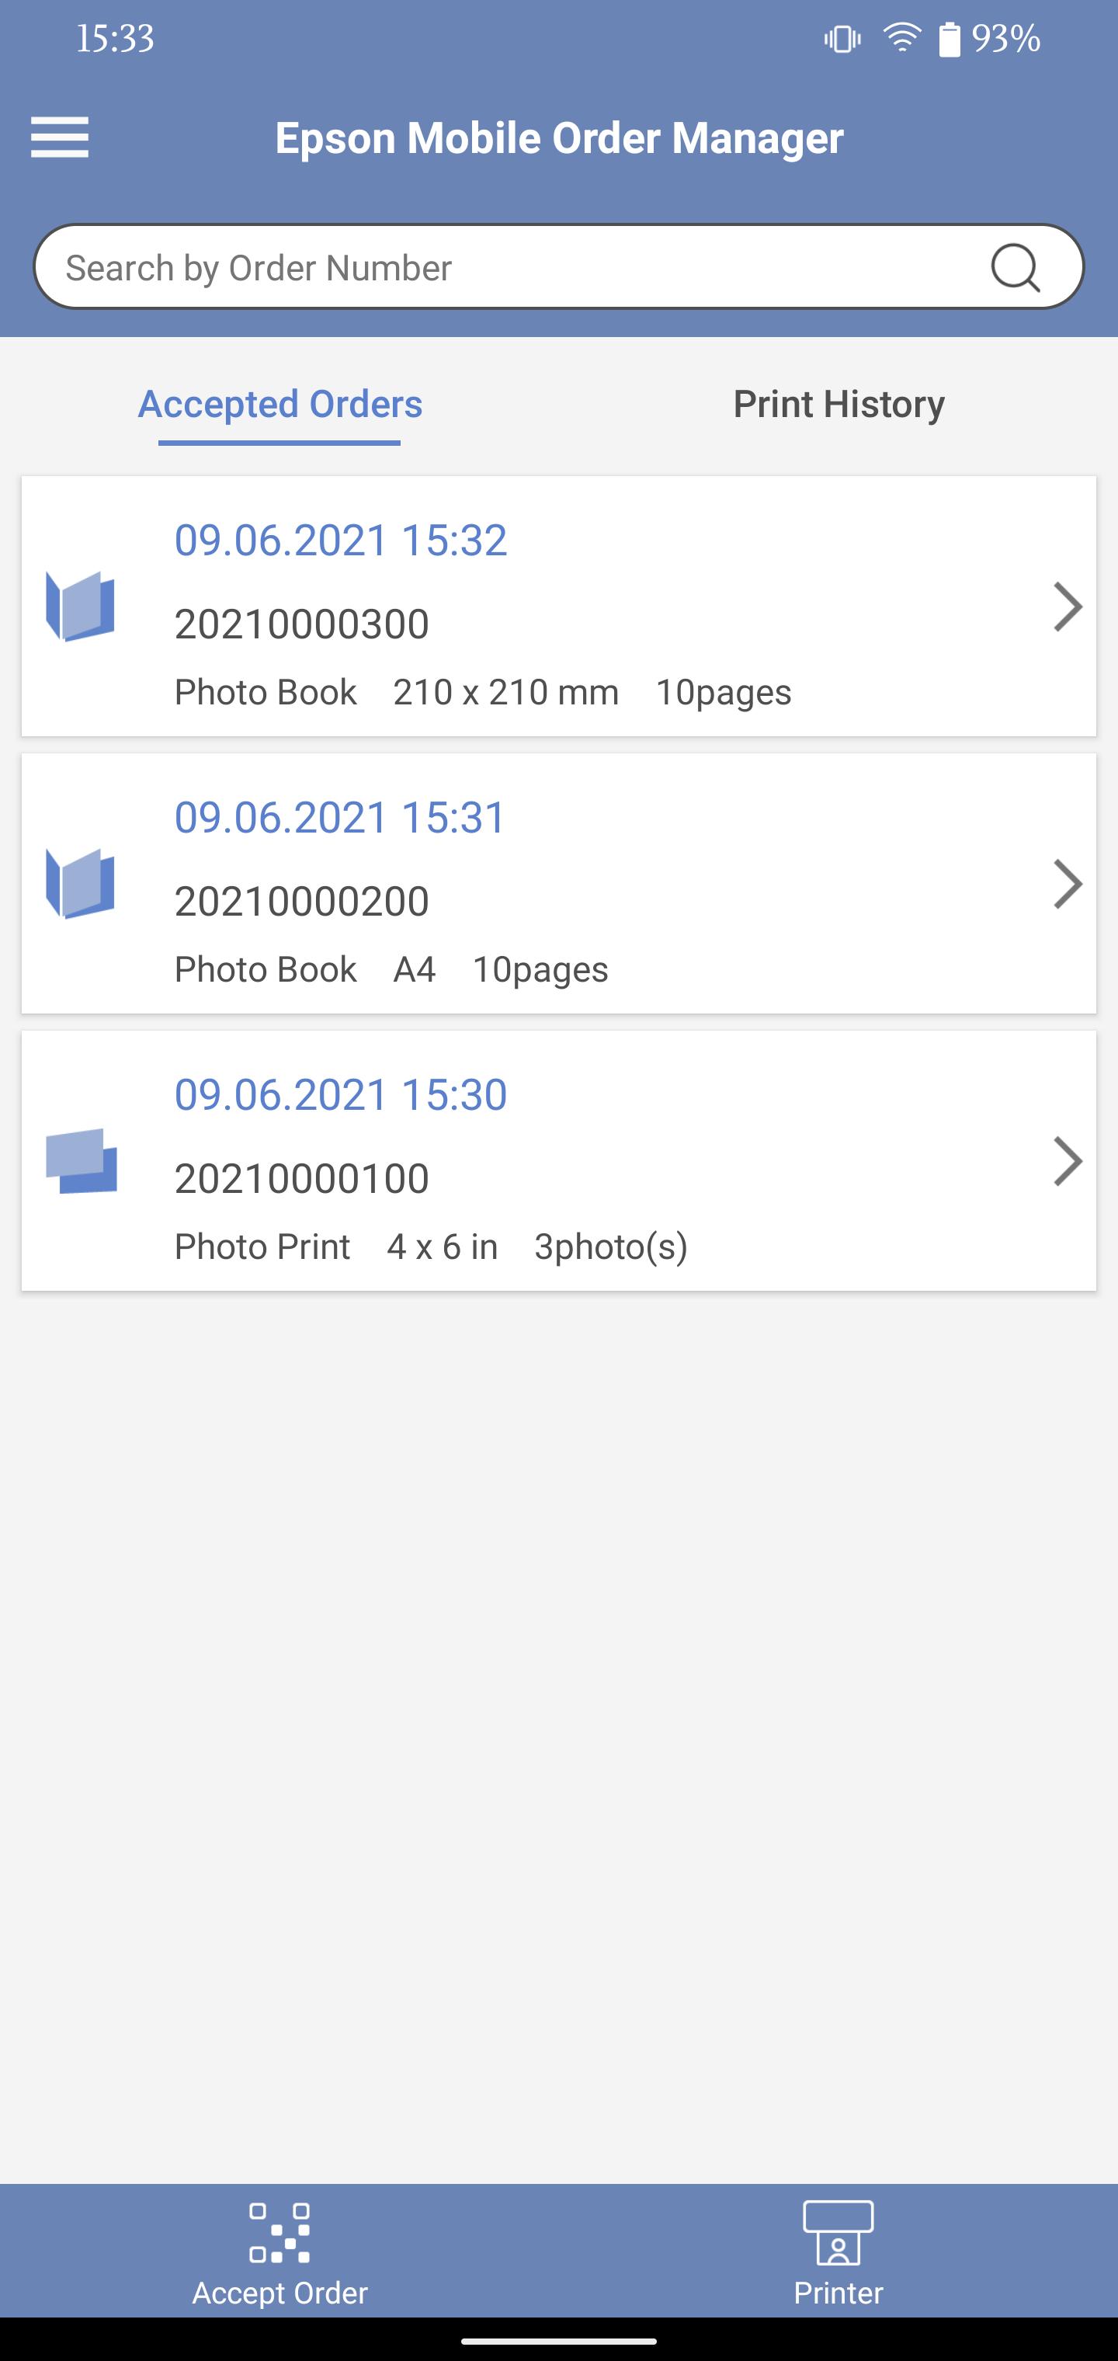Tap the Epson Mobile Order Manager title

click(x=559, y=138)
